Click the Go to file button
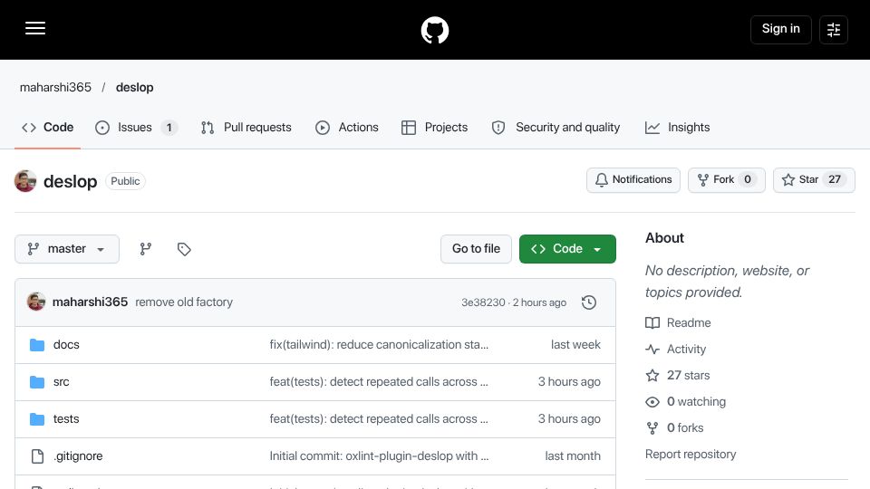 (x=476, y=249)
